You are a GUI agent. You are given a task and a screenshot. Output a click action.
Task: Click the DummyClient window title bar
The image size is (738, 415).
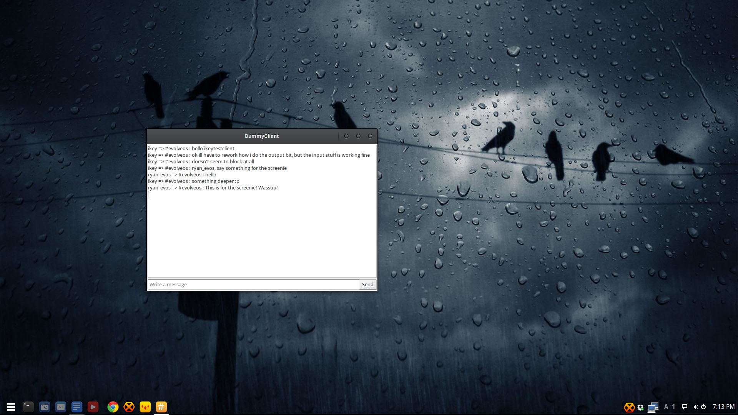262,136
